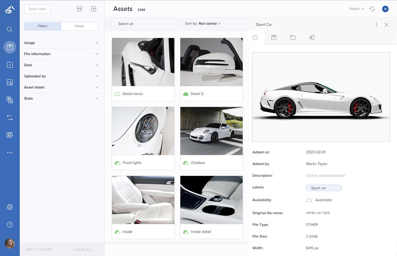
Task: Open the translation icon in sidebar
Action: click(10, 100)
